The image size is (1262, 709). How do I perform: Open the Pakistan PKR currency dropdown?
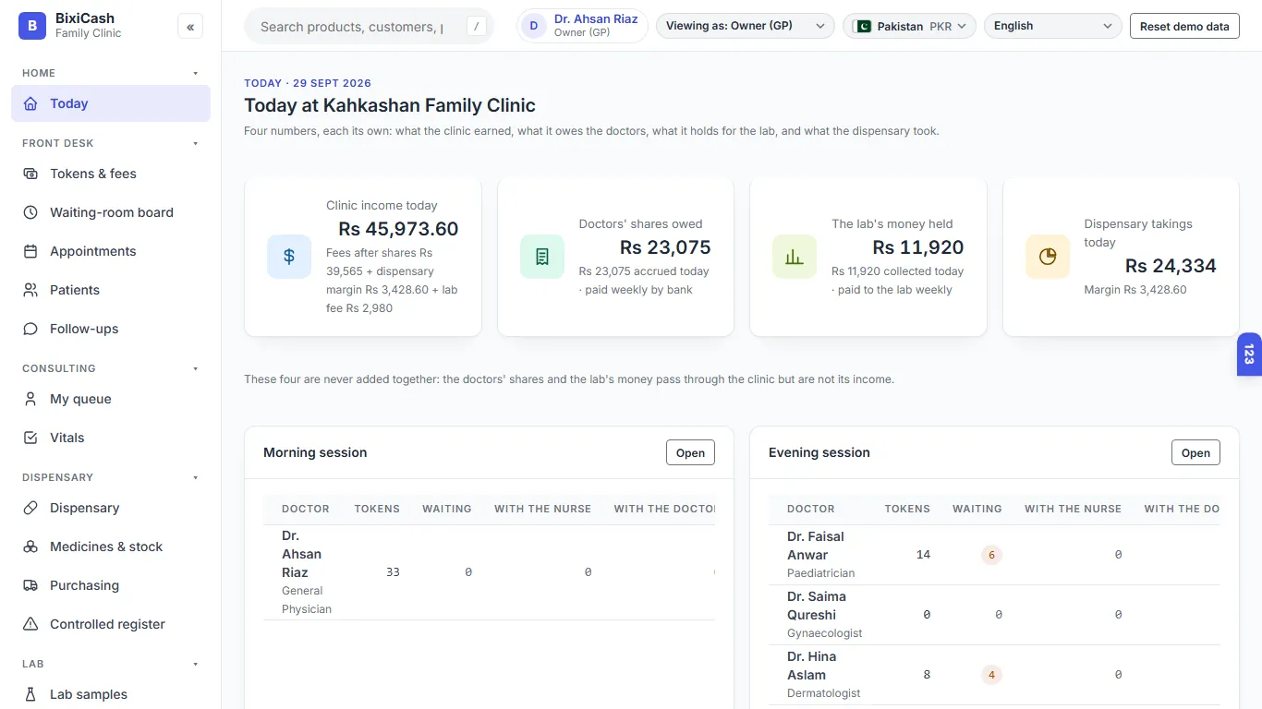[910, 26]
